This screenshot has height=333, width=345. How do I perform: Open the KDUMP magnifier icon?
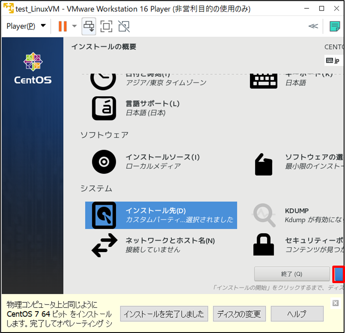point(264,215)
